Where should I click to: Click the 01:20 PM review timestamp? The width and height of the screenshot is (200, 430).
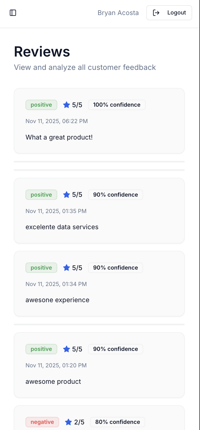(56, 365)
